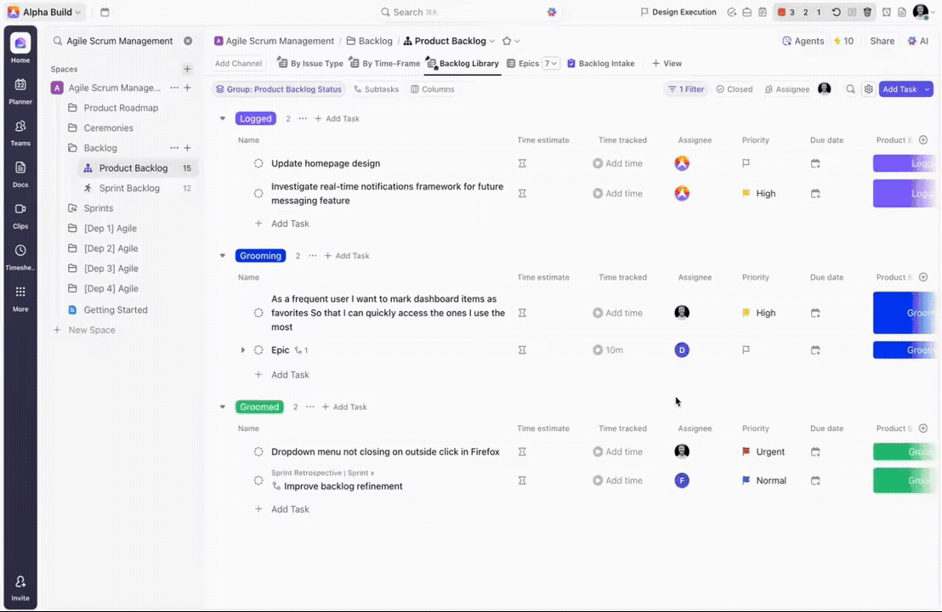
Task: Switch to the By Issue Type tab
Action: click(x=310, y=64)
